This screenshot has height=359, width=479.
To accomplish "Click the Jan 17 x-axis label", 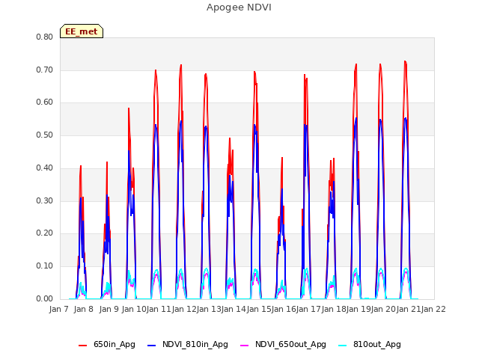I will click(x=309, y=309).
